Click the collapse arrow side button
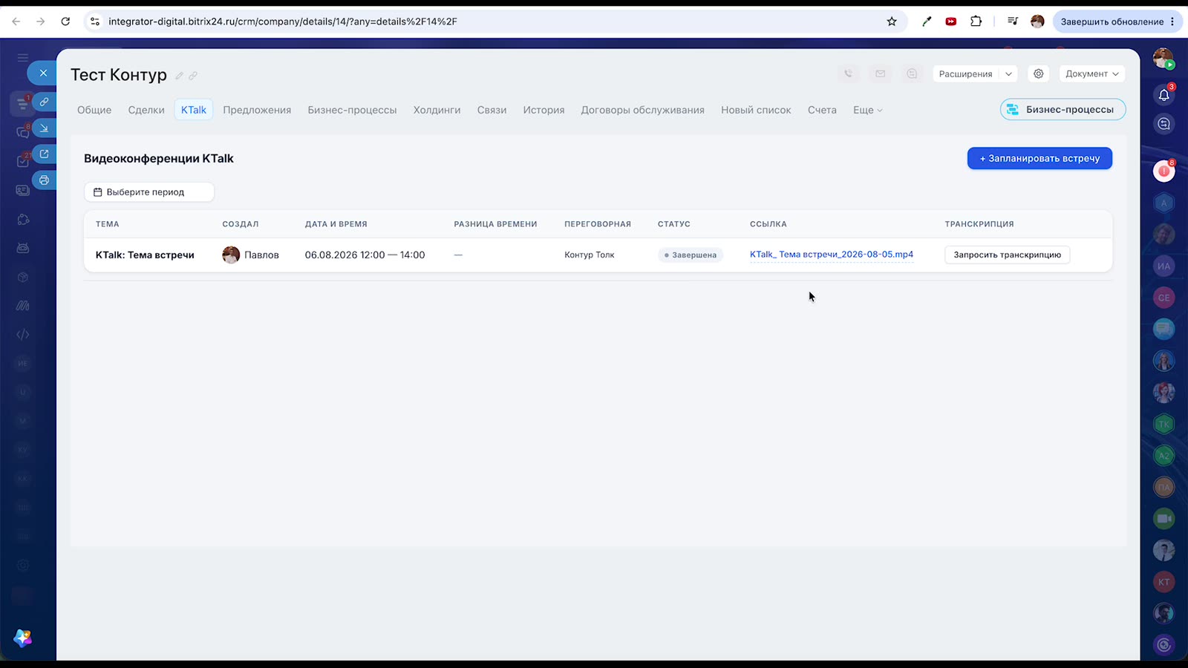Image resolution: width=1188 pixels, height=668 pixels. click(x=44, y=128)
